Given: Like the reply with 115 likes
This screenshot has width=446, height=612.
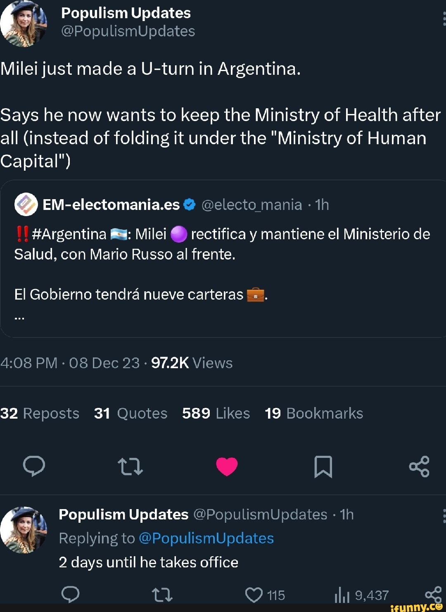Looking at the screenshot, I should pyautogui.click(x=254, y=595).
